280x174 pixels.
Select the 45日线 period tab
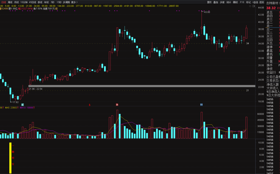pos(32,2)
